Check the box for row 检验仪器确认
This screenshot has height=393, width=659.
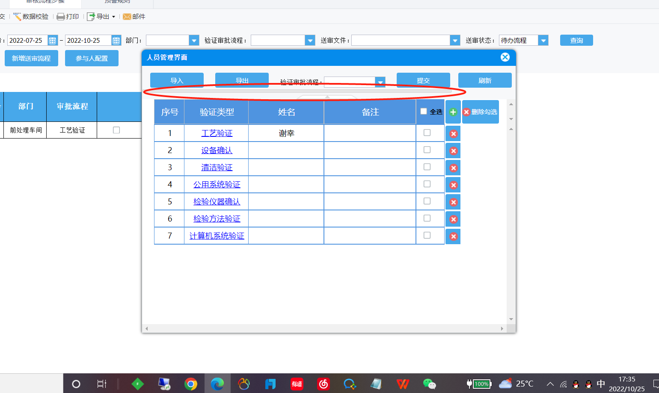pyautogui.click(x=427, y=201)
